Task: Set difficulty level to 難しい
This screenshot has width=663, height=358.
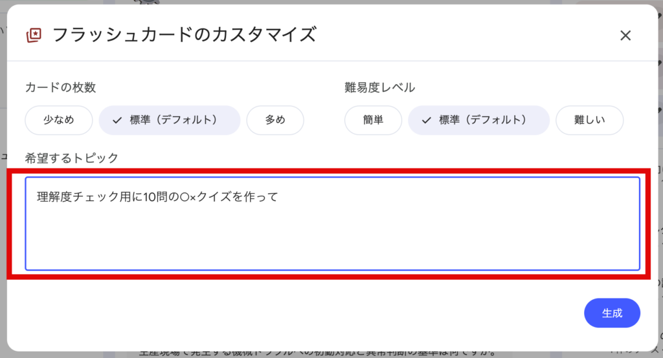Action: coord(589,120)
